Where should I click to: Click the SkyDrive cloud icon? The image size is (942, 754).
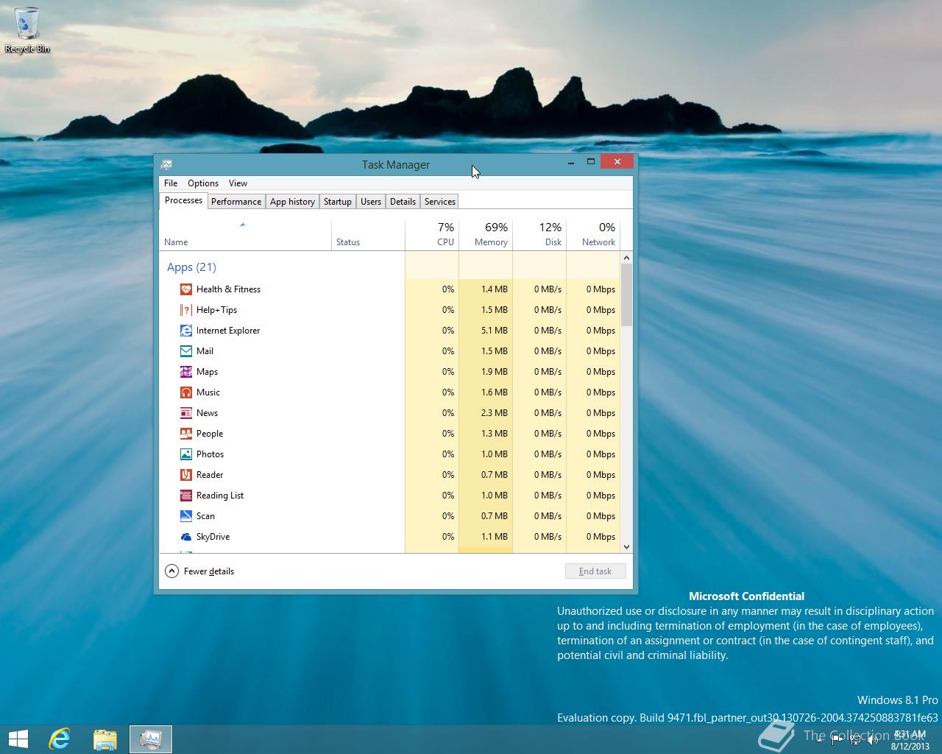tap(186, 537)
